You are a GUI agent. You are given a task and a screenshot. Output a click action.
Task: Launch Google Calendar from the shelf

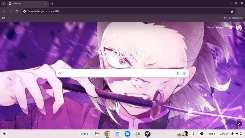coord(117,134)
